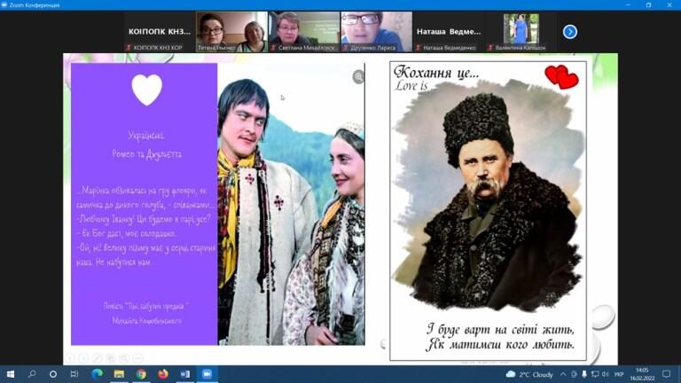
Task: Open Task View in the taskbar
Action: pyautogui.click(x=74, y=374)
